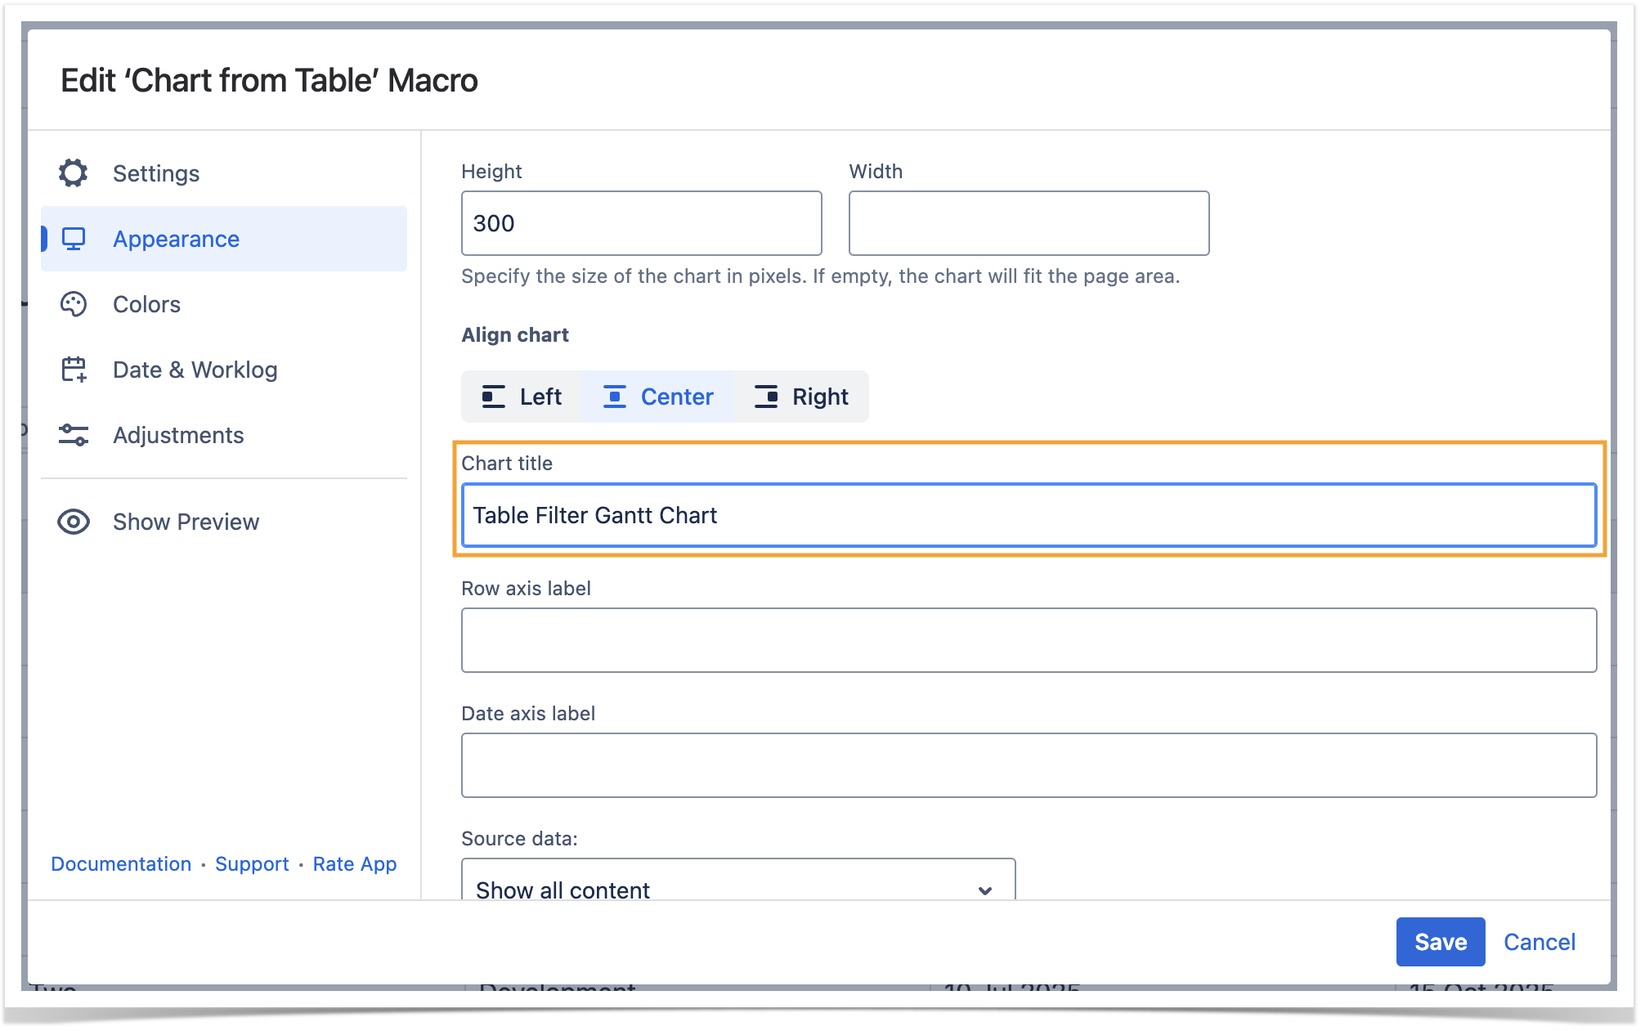Click the right-align icon in Align chart
Screen dimensions: 1645x1031
click(766, 397)
